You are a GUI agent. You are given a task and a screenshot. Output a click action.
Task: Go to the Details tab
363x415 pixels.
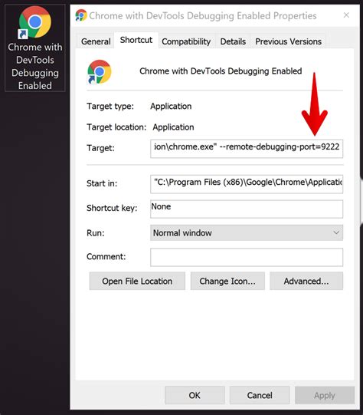(233, 41)
